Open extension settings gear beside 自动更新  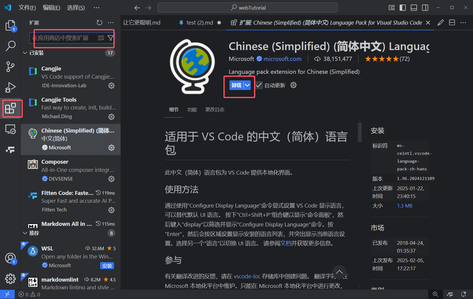[293, 85]
